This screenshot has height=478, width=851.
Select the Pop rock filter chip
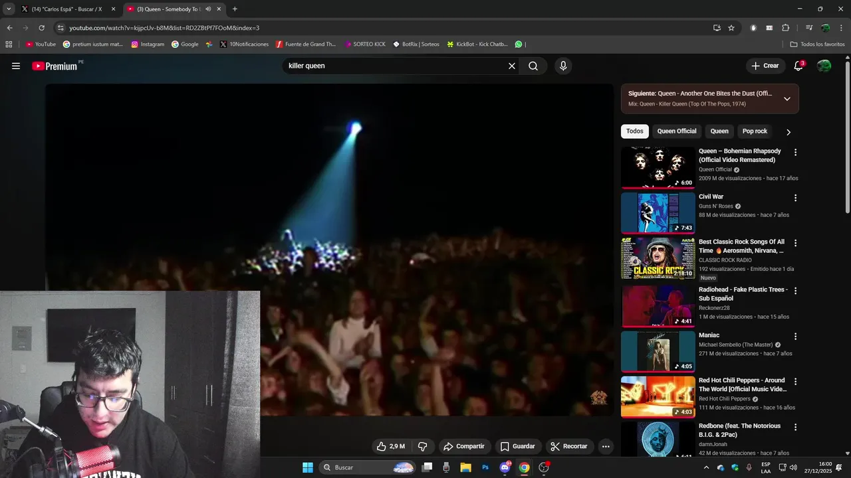(755, 131)
